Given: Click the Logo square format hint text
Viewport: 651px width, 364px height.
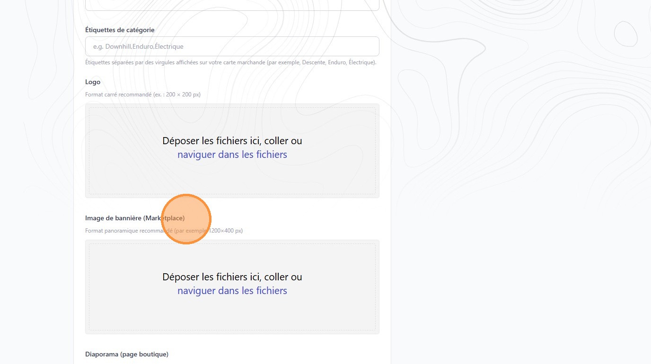Looking at the screenshot, I should pos(142,95).
